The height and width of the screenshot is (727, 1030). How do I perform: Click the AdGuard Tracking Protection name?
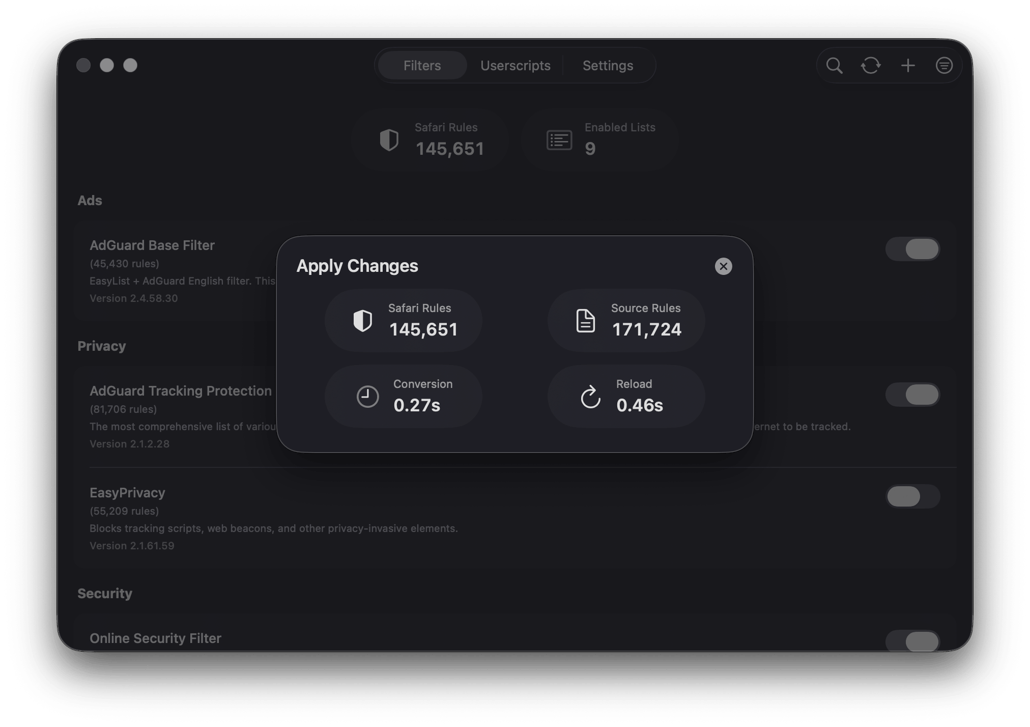point(181,391)
